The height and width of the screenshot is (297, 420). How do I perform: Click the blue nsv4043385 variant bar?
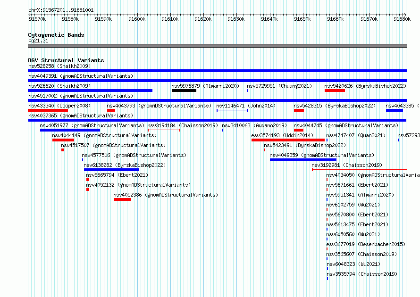coord(395,110)
